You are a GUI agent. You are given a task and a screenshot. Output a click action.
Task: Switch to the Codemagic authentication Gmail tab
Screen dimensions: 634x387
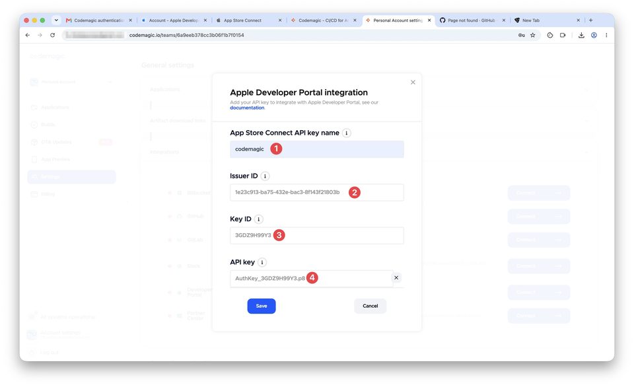(98, 20)
